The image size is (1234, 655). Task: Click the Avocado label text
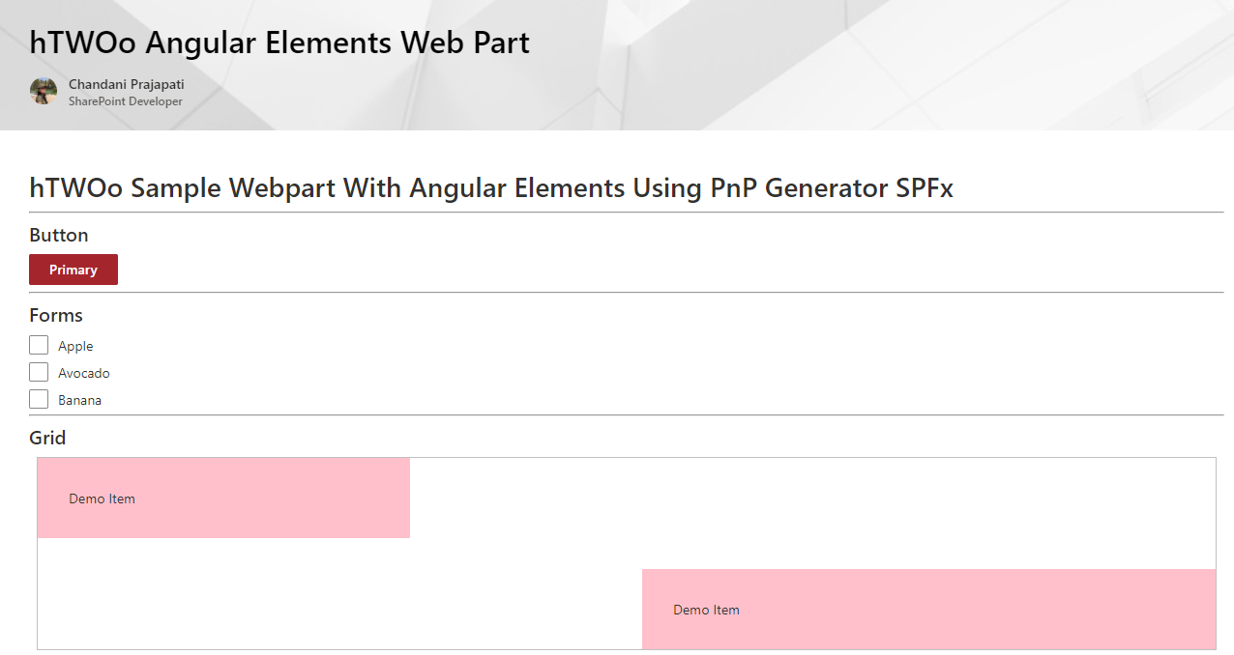pos(84,373)
